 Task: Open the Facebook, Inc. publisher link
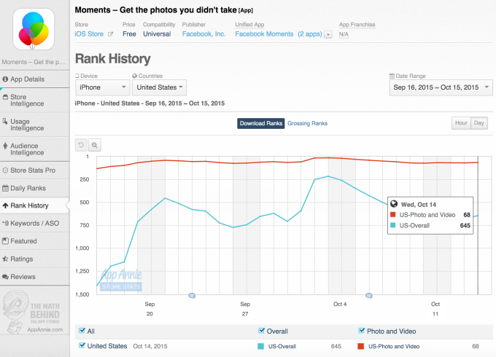pyautogui.click(x=203, y=34)
